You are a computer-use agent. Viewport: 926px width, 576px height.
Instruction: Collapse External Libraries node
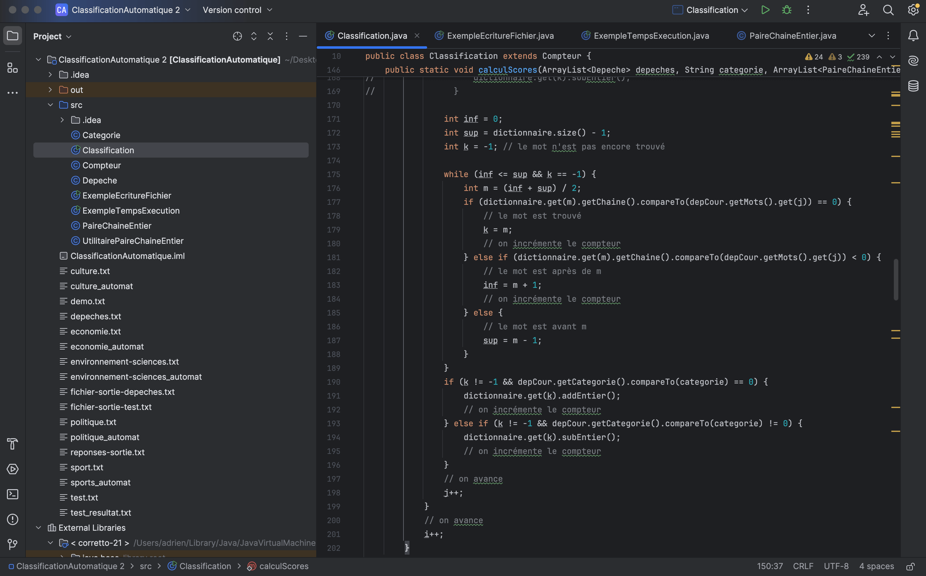tap(38, 528)
